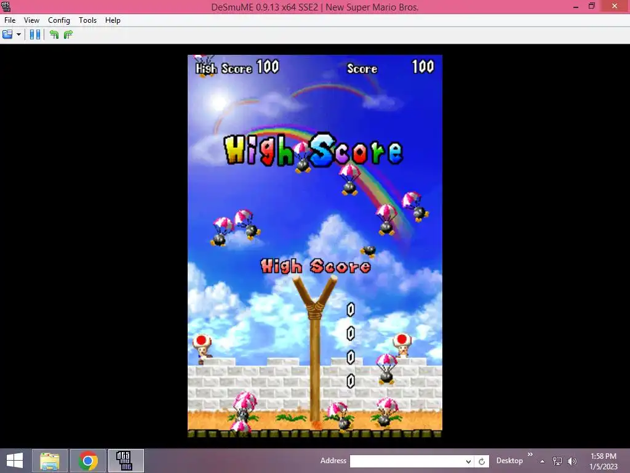Click the DeSmuME title bar app icon
The image size is (630, 473).
coord(6,6)
